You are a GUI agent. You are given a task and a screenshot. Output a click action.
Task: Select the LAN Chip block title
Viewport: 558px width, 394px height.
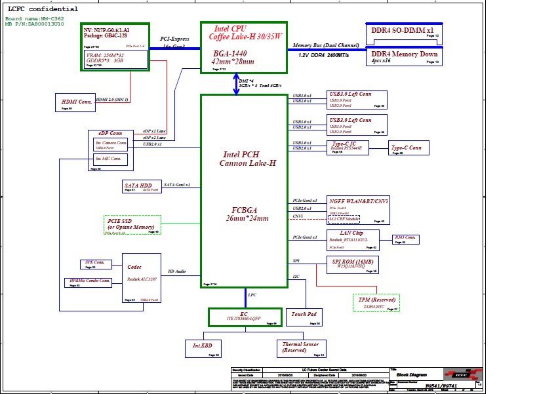(351, 233)
